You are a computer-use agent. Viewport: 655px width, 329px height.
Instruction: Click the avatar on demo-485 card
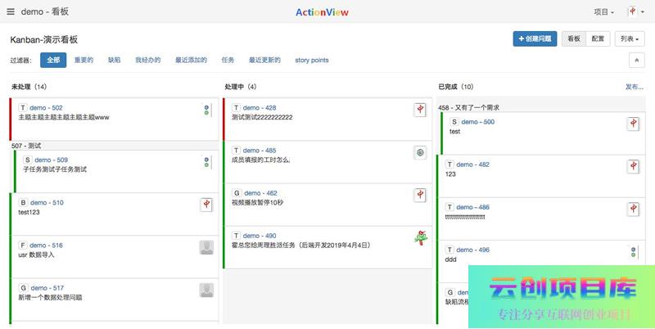[419, 152]
